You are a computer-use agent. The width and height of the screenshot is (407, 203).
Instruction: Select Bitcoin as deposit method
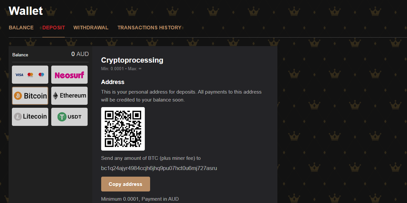click(30, 96)
